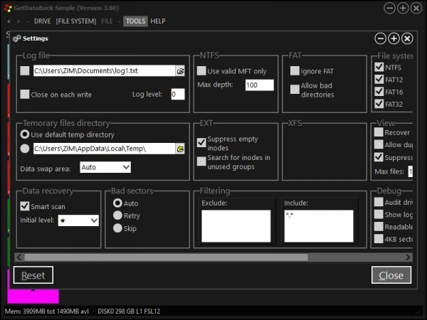Select Retry for bad sectors
The width and height of the screenshot is (427, 320).
(x=117, y=215)
